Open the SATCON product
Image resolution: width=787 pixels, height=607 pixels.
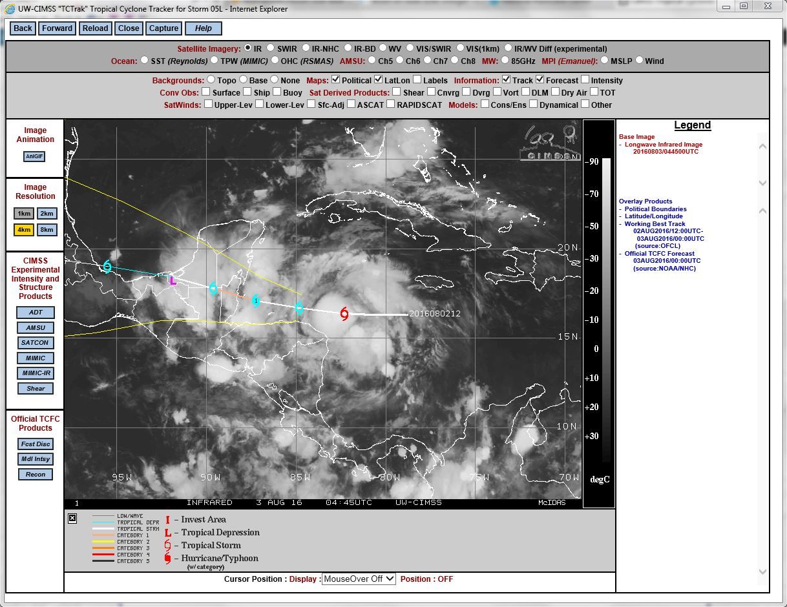(x=36, y=343)
